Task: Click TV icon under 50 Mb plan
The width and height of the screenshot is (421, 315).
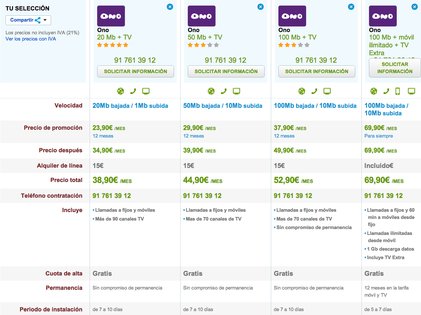Action: click(237, 91)
